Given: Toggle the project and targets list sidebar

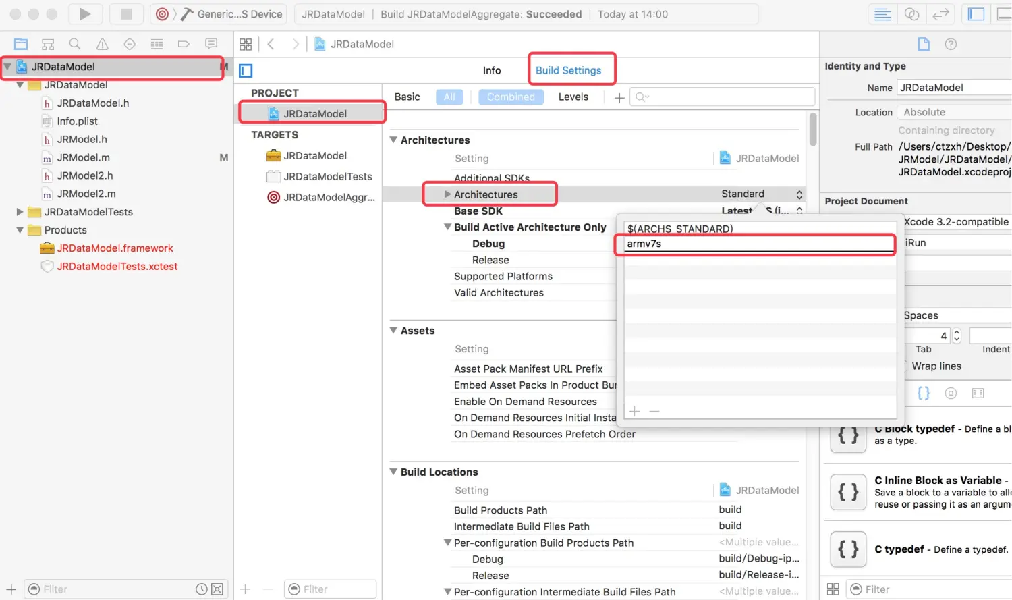Looking at the screenshot, I should click(246, 70).
